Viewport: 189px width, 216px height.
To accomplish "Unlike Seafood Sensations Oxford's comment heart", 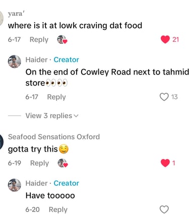I will pos(165,163).
